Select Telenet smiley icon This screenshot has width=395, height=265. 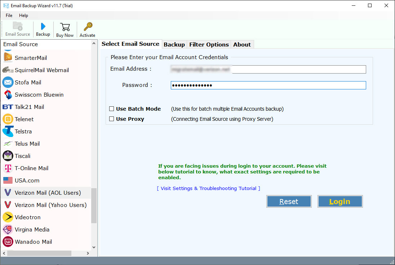[x=8, y=119]
